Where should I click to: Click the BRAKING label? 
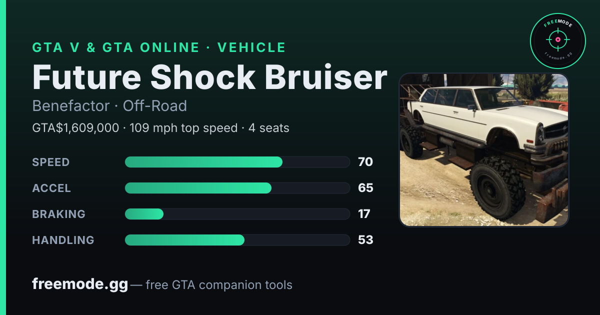[x=58, y=214]
